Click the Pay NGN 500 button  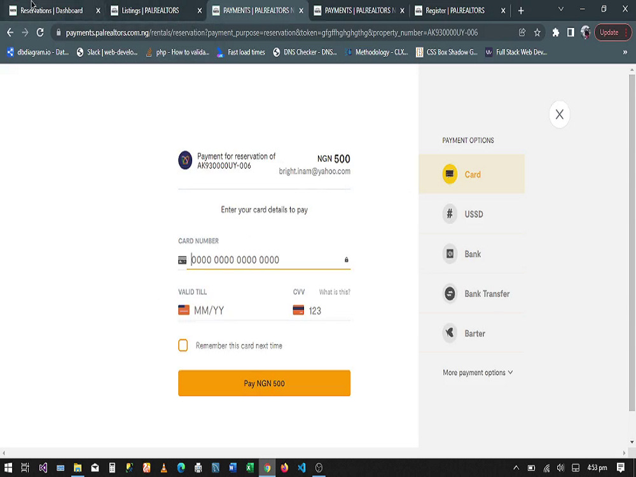[264, 383]
